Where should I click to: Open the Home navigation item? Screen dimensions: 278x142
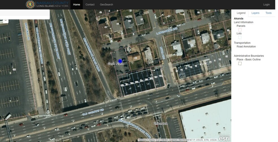tap(77, 5)
